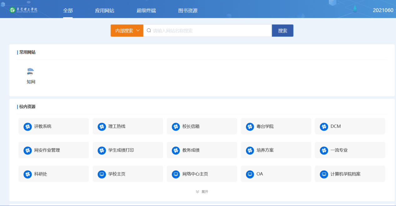Click the 科研处 text label
This screenshot has height=206, width=396.
tap(41, 174)
